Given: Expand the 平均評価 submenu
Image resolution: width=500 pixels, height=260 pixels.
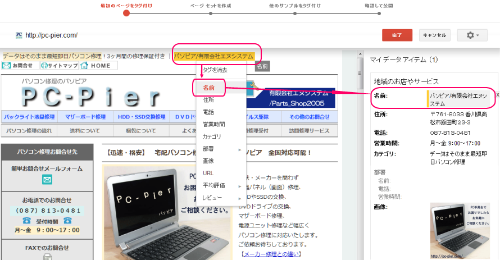Looking at the screenshot, I should tap(221, 185).
